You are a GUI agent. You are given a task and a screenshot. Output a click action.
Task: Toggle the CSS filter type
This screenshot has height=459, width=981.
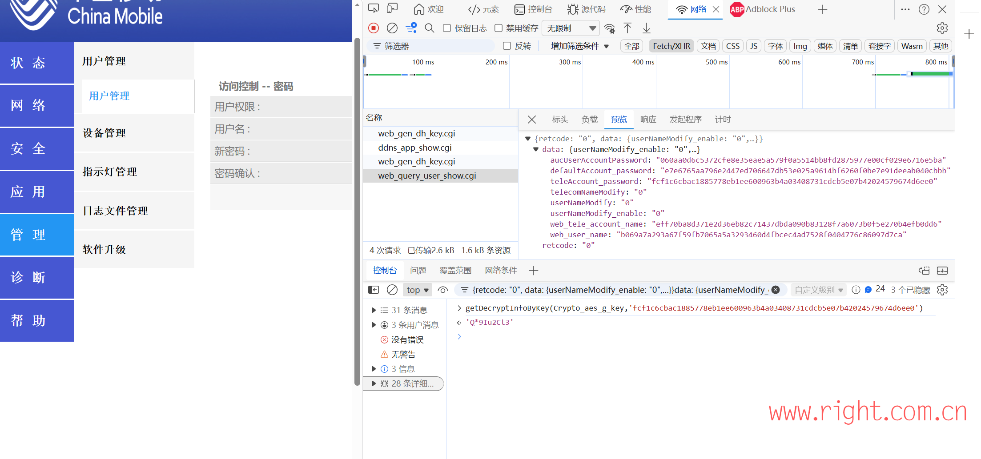tap(733, 46)
